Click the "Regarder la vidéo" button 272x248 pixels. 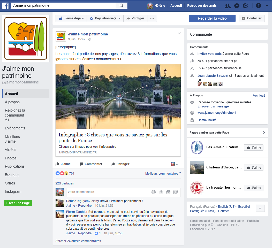(x=212, y=18)
